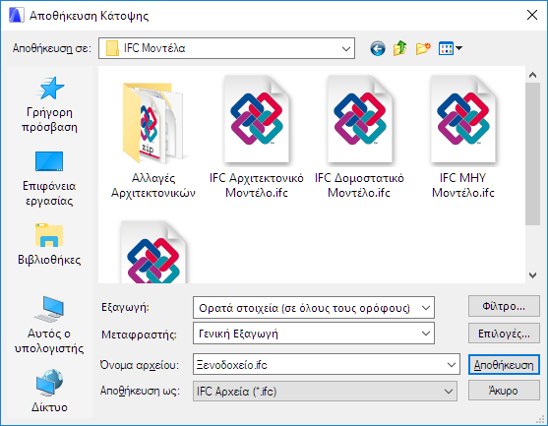
Task: Open Αυτός ο υπολογιστής in sidebar
Action: point(49,325)
